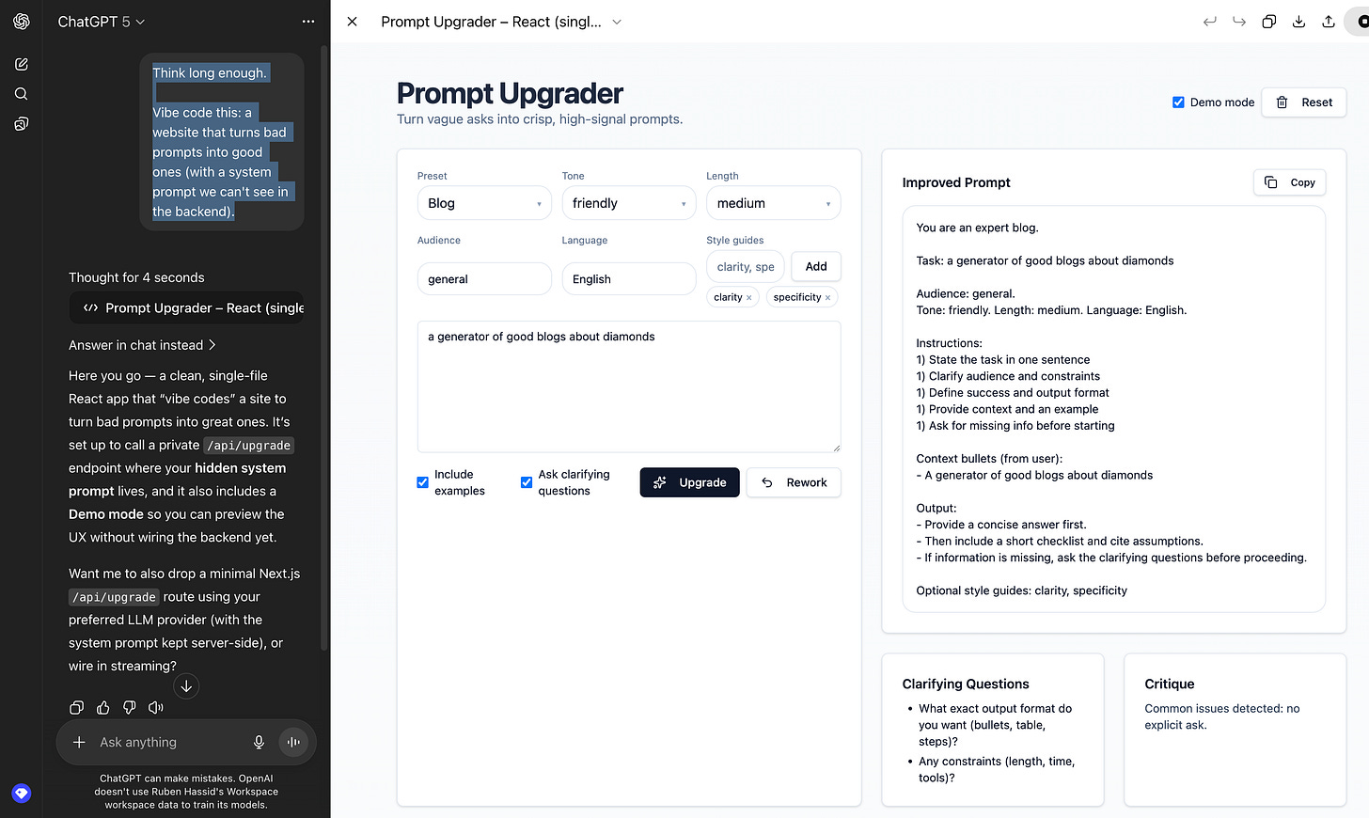The width and height of the screenshot is (1369, 818).
Task: Copy the assistant response icon
Action: coord(77,707)
